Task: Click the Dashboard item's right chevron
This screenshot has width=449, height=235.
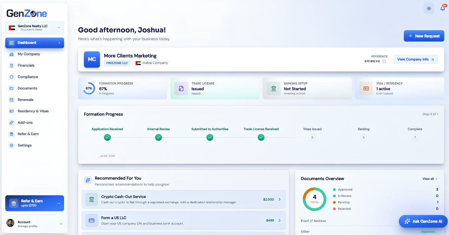Action: coord(59,43)
